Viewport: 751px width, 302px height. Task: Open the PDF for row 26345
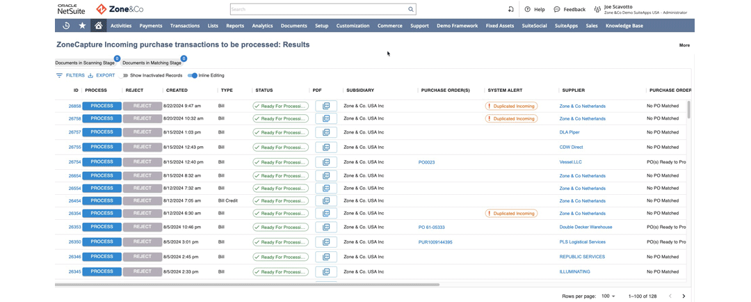(x=326, y=272)
